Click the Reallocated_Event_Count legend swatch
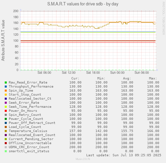The width and height of the screenshot is (166, 163). coord(6,135)
